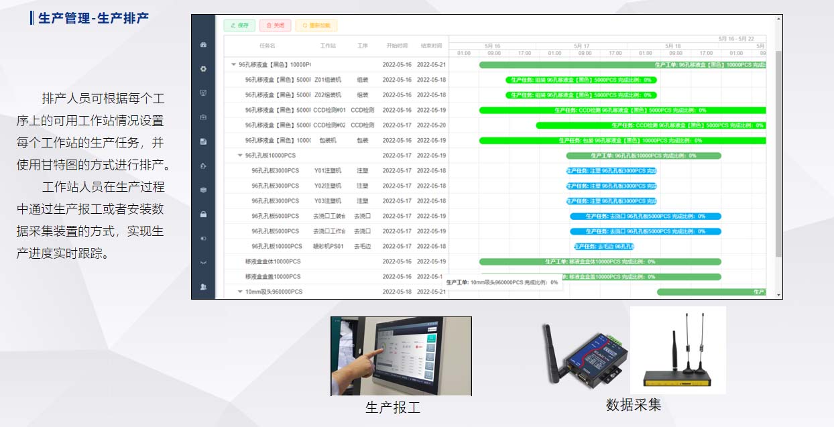Screen dimensions: 834x427
Task: Collapse the 96孔移液盒【黑色】 work order row
Action: pos(233,65)
